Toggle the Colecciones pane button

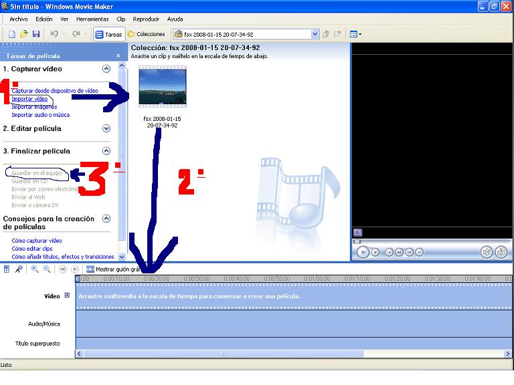point(147,34)
